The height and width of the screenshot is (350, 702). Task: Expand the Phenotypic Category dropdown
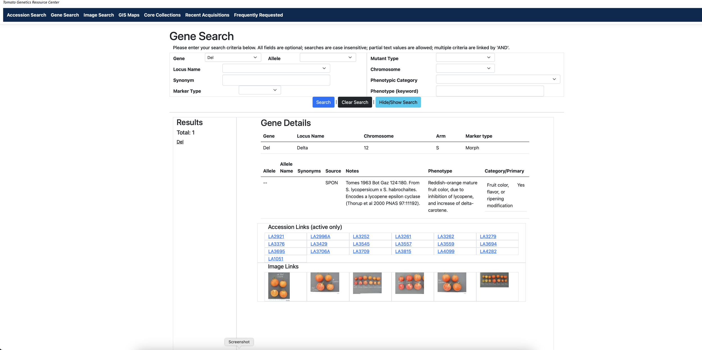click(x=498, y=79)
